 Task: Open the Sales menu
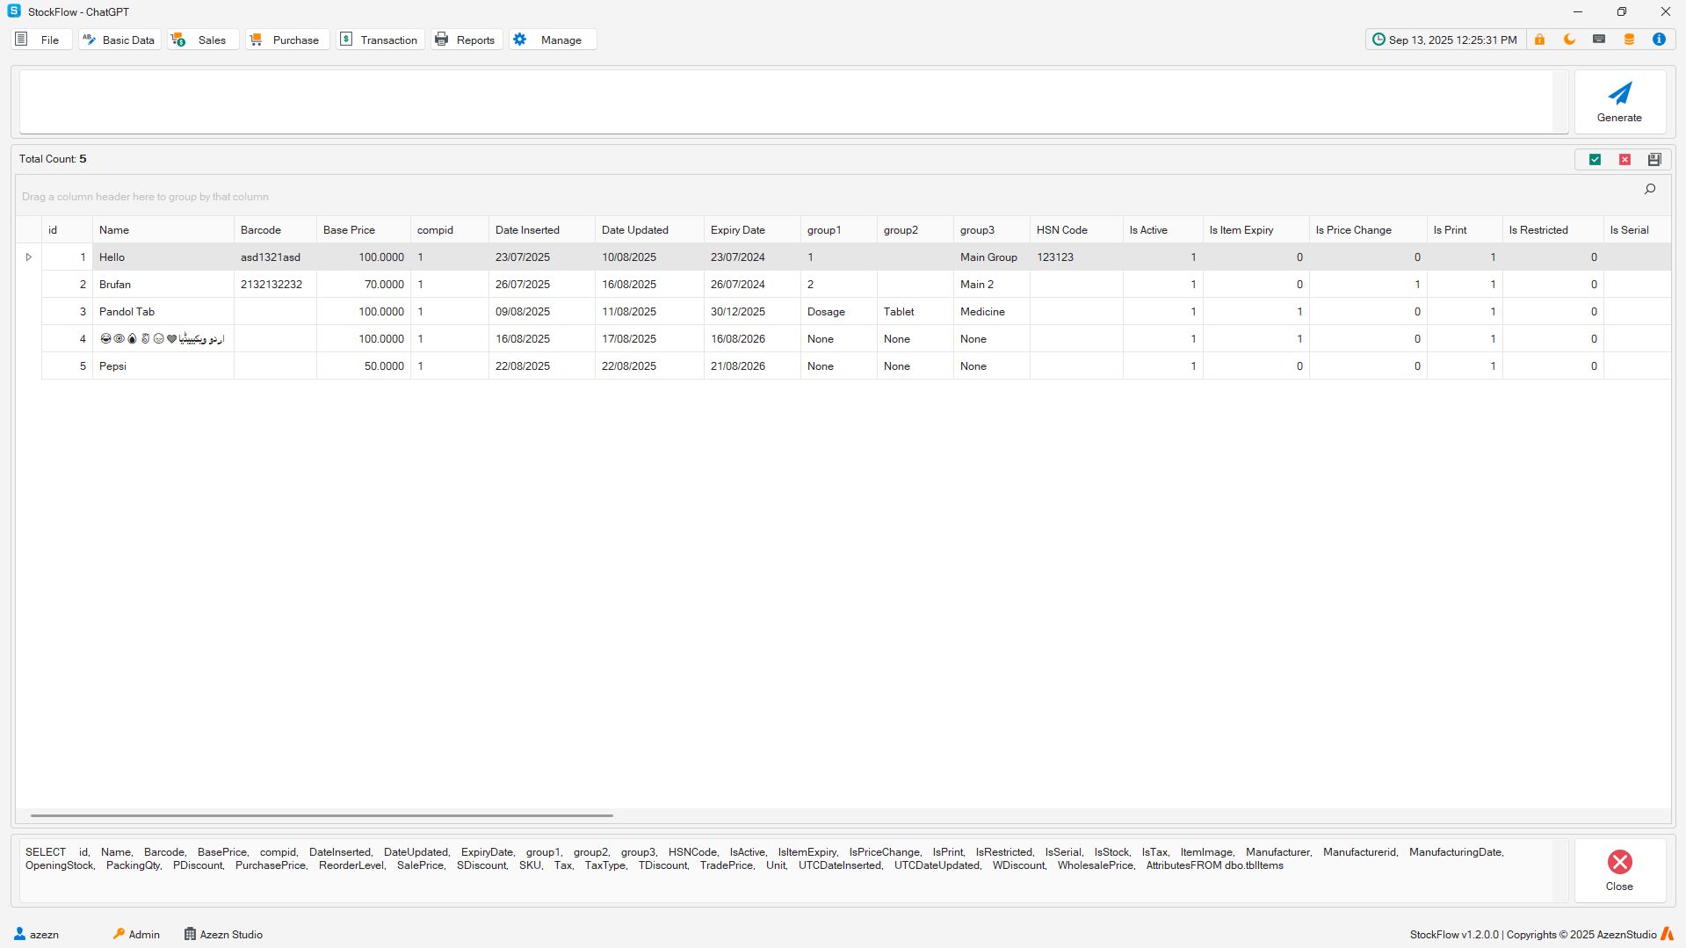[203, 40]
